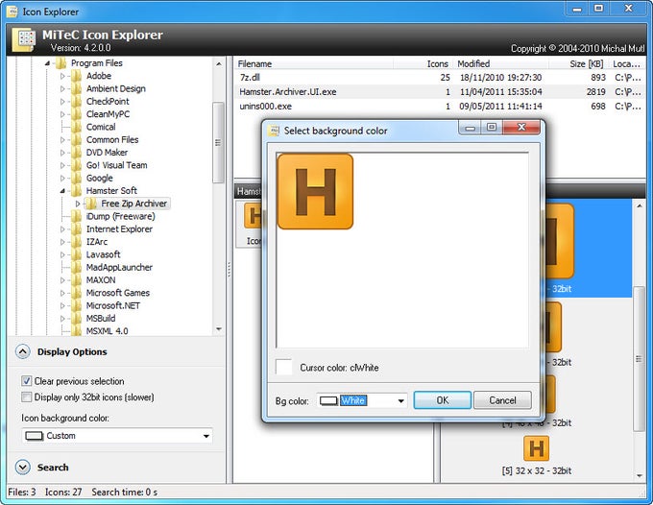Click the MSBuild folder icon

pos(76,319)
